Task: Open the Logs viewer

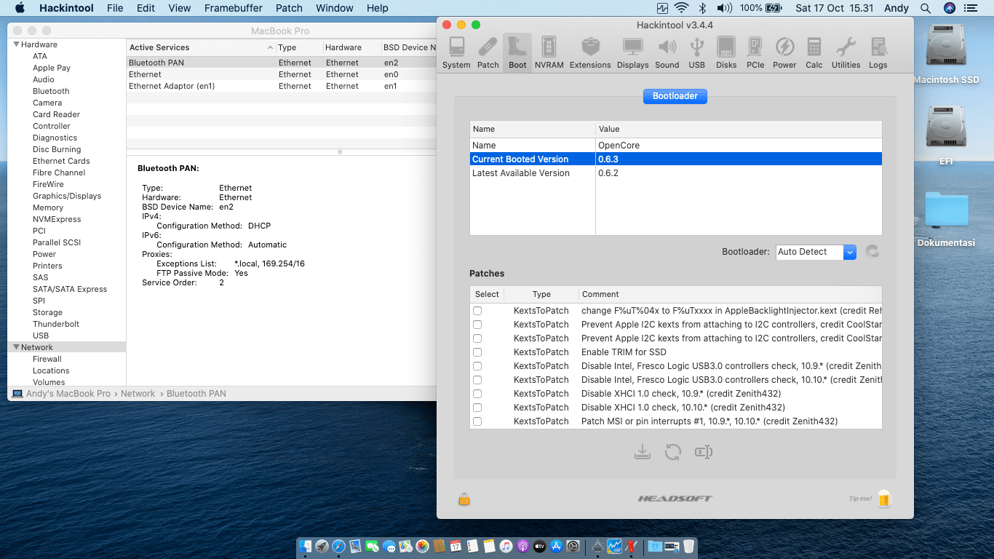Action: [878, 53]
